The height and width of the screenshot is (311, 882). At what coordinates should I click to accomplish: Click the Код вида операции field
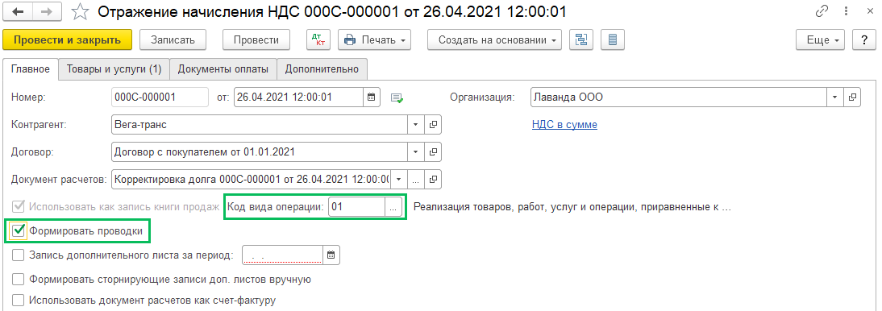click(x=356, y=207)
